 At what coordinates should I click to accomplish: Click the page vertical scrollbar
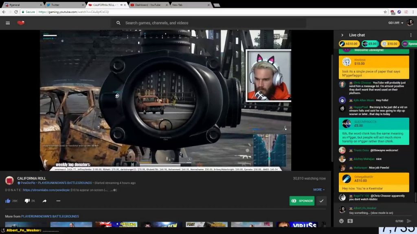[331, 107]
